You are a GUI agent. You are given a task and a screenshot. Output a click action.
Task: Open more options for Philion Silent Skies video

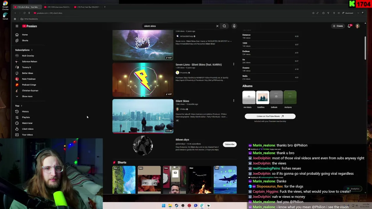(x=234, y=101)
